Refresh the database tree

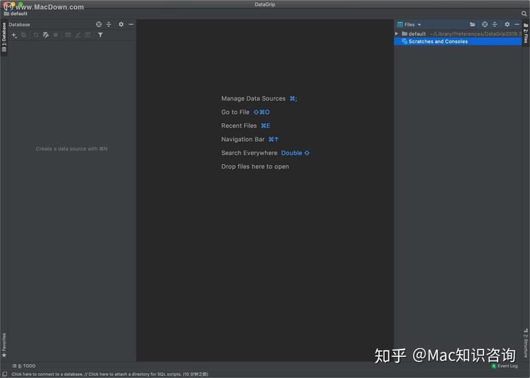(36, 35)
